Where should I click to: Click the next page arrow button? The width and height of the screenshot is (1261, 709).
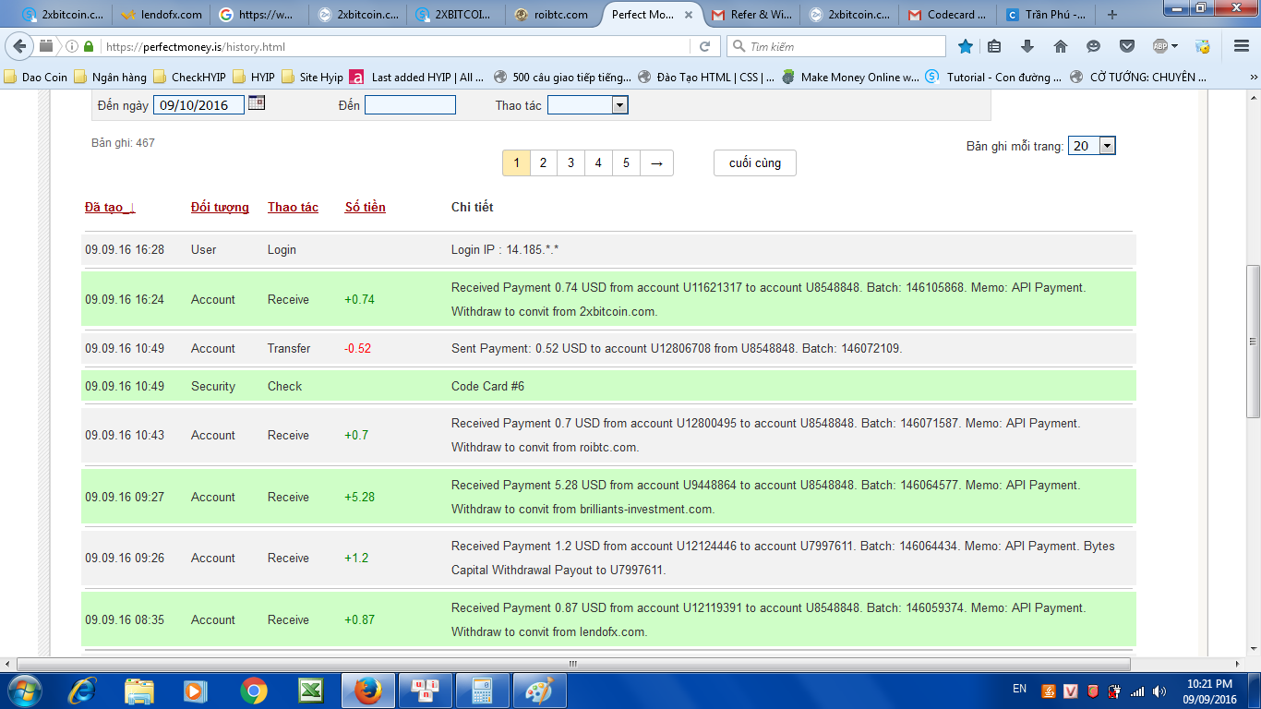(656, 163)
